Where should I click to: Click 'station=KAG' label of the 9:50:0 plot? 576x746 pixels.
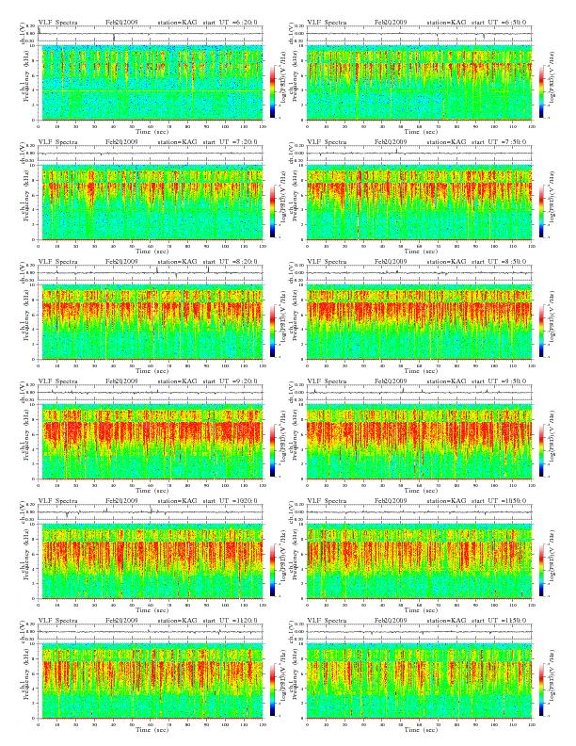coord(446,381)
